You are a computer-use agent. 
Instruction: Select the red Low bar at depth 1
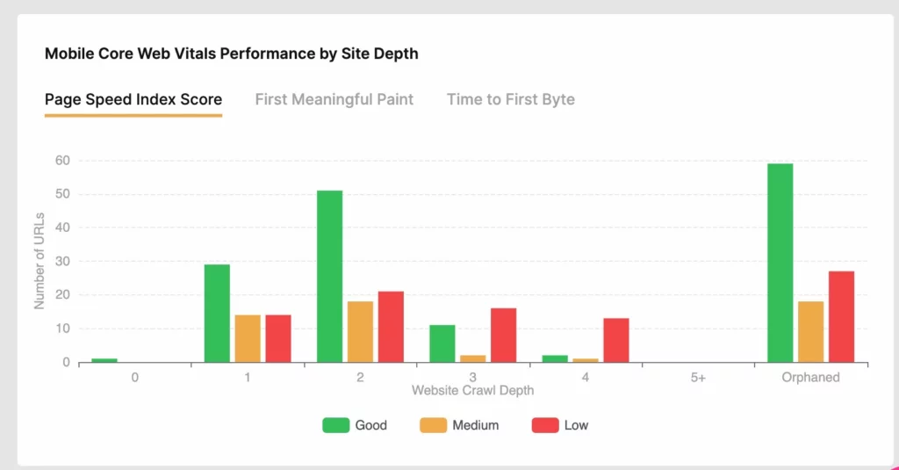point(278,338)
